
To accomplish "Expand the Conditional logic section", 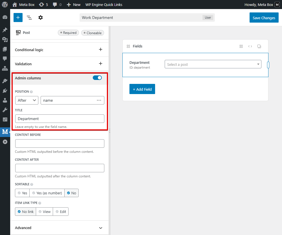I will pos(101,50).
